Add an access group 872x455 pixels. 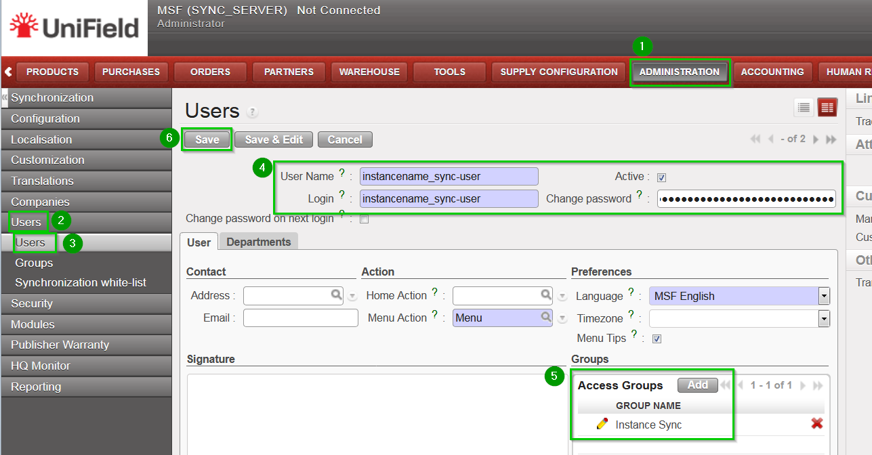point(697,385)
